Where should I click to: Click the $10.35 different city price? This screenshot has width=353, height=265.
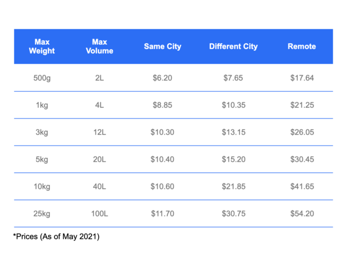[233, 105]
